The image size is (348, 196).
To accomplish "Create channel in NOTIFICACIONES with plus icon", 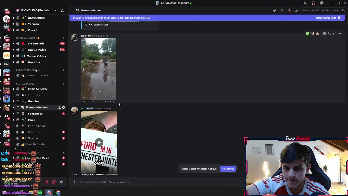I will tap(63, 38).
